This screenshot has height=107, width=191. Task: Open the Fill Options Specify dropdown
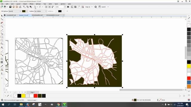pos(15,11)
